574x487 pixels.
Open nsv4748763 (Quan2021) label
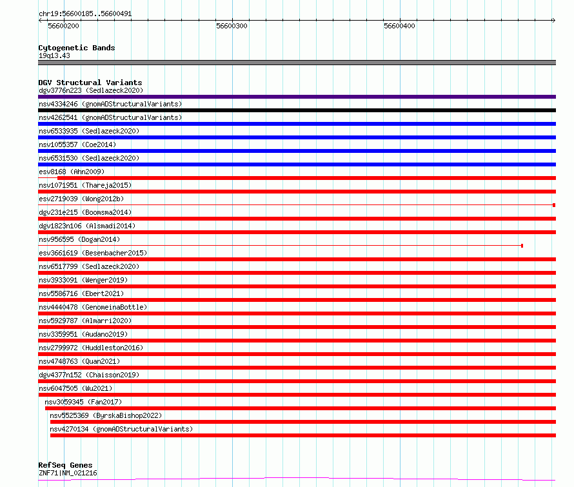(x=79, y=361)
